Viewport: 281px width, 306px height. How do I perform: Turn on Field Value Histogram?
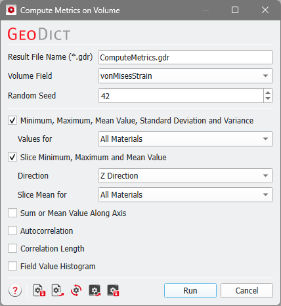point(12,266)
